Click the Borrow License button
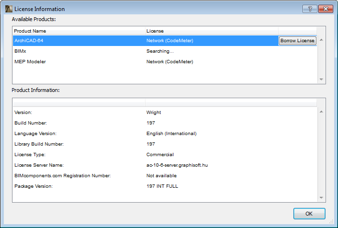This screenshot has width=338, height=228. coord(297,41)
